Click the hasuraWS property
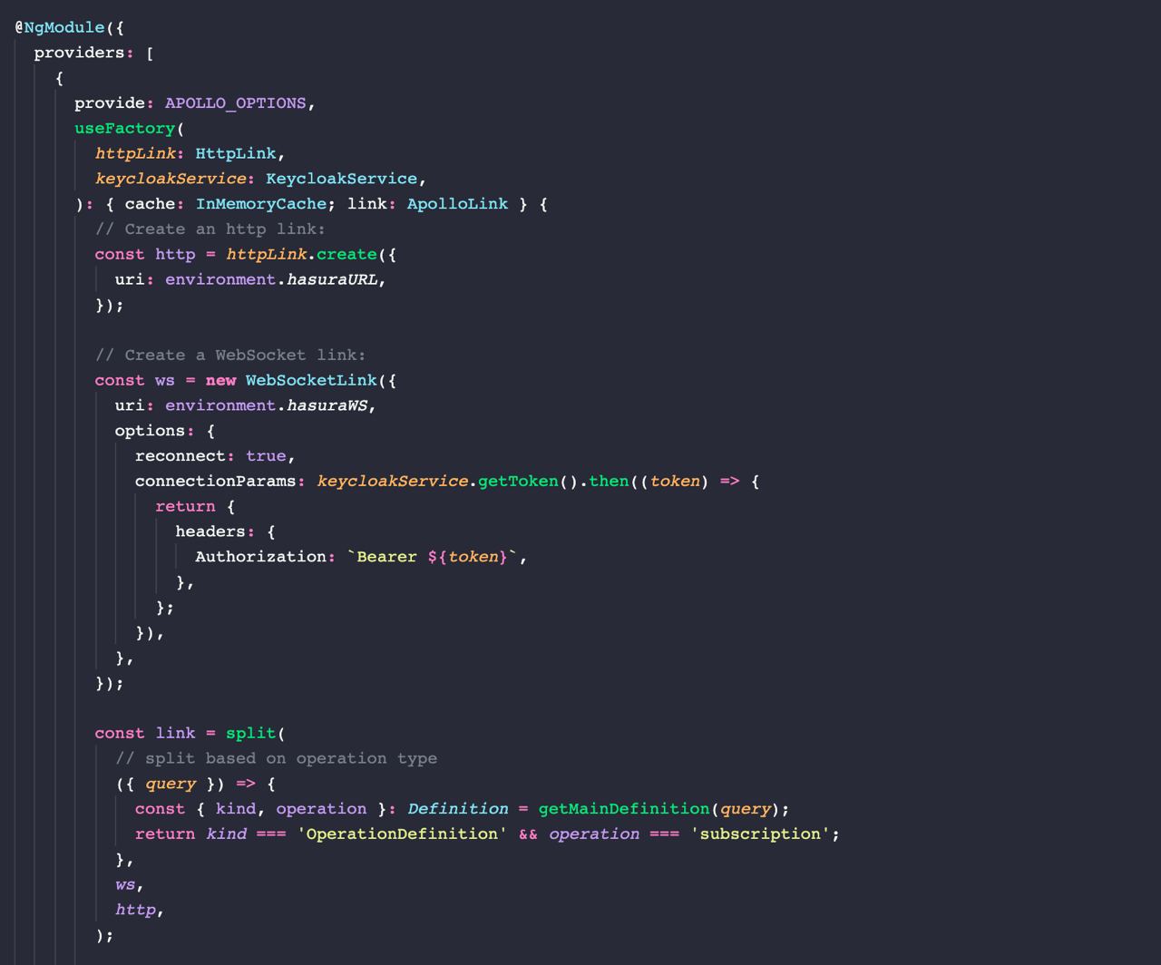 coord(327,405)
